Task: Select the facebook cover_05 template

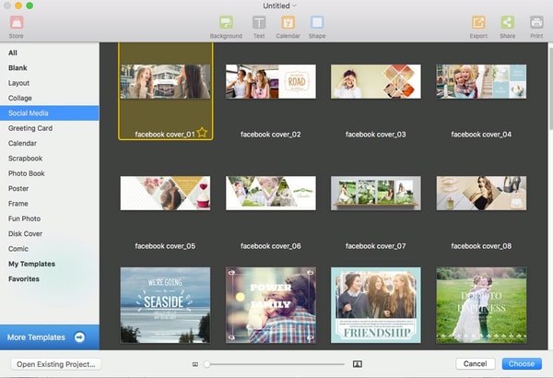Action: pyautogui.click(x=165, y=194)
